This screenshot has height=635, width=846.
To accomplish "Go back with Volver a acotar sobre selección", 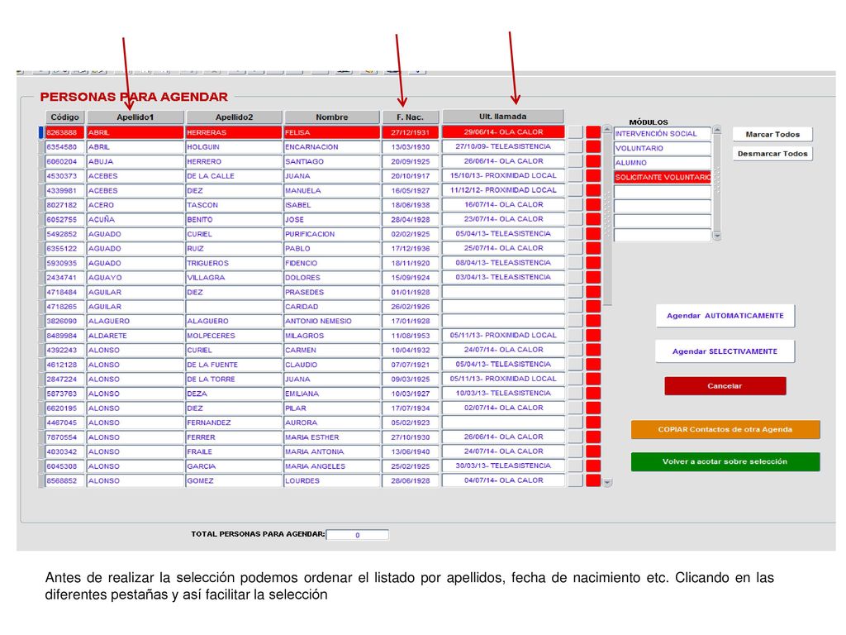I will [725, 461].
